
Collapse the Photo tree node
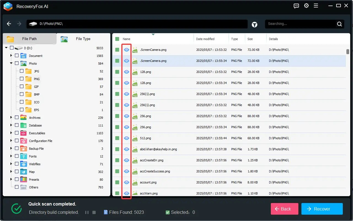[11, 63]
